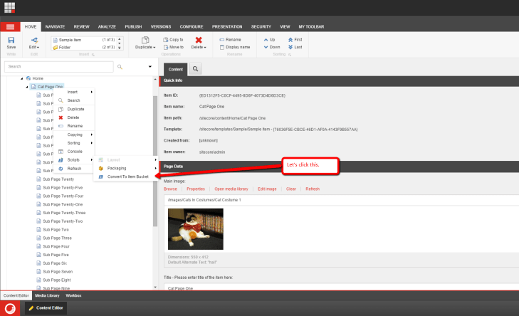
Task: Click the red Delete X icon in the ribbon
Action: pyautogui.click(x=199, y=40)
